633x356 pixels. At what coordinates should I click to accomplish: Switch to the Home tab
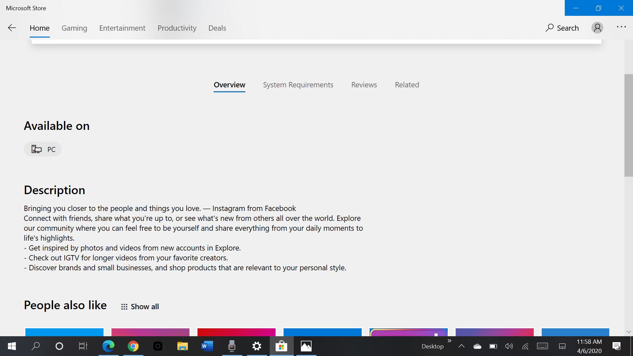coord(40,28)
